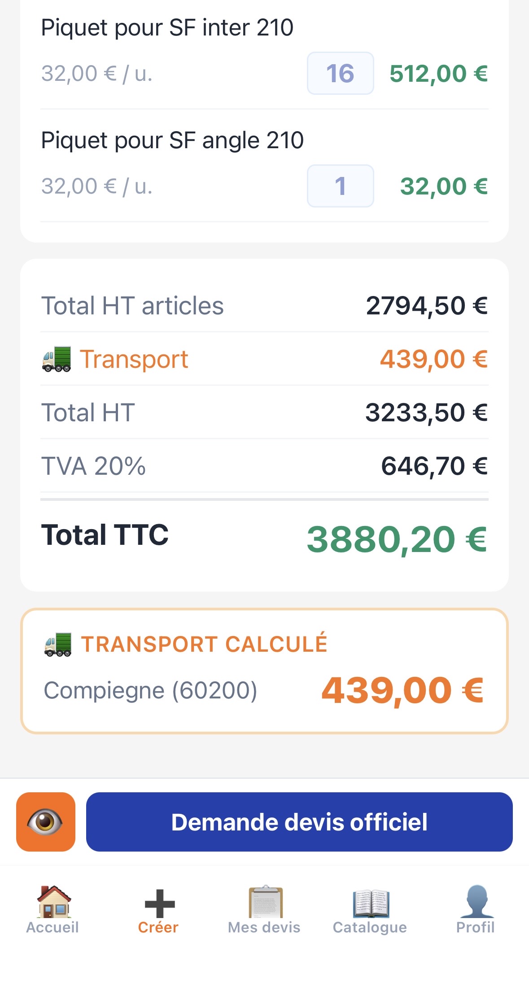Edit quantity 16 for Piquet SF inter
This screenshot has width=529, height=998.
pos(340,73)
